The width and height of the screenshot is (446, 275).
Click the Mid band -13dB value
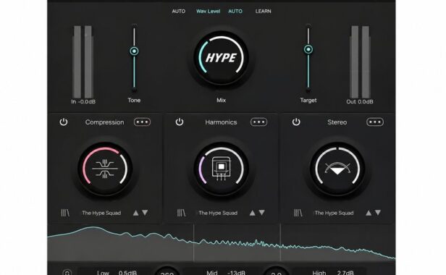(236, 272)
